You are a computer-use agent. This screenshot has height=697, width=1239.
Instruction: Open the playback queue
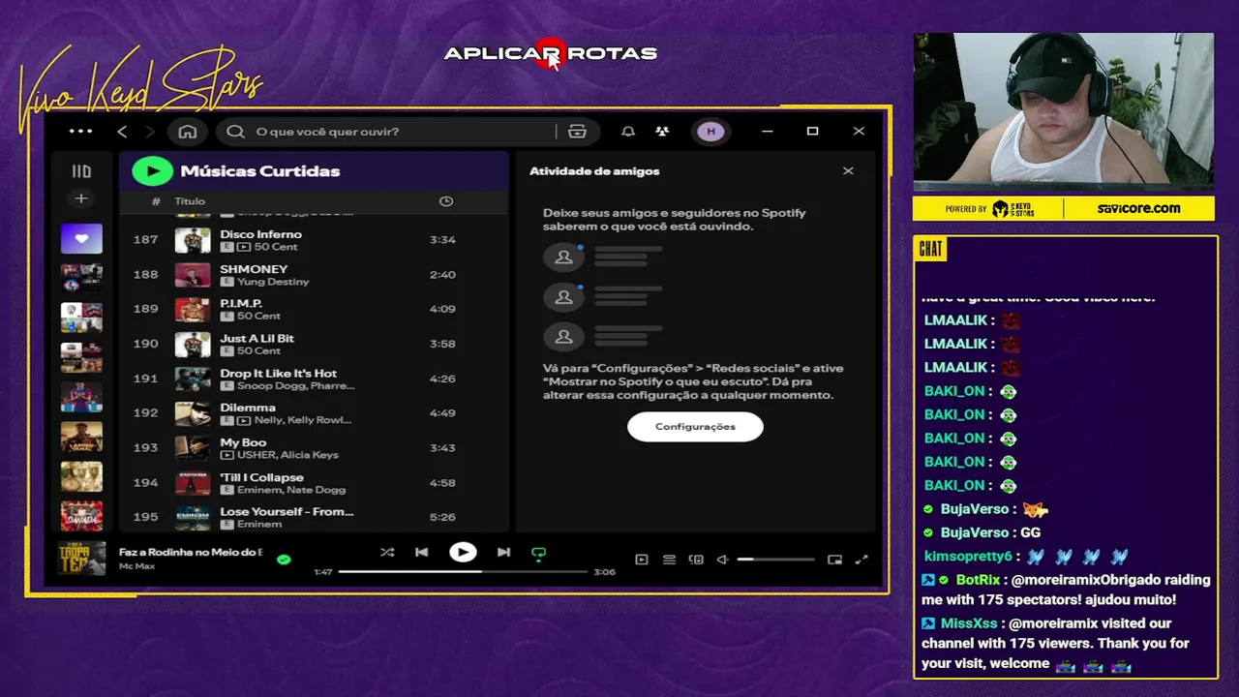[669, 560]
